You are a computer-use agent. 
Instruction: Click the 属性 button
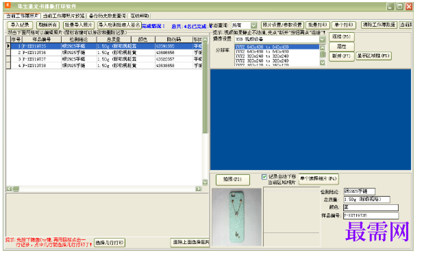click(342, 47)
